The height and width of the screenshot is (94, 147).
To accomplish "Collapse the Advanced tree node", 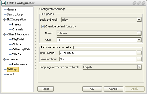I will coord(4,59).
